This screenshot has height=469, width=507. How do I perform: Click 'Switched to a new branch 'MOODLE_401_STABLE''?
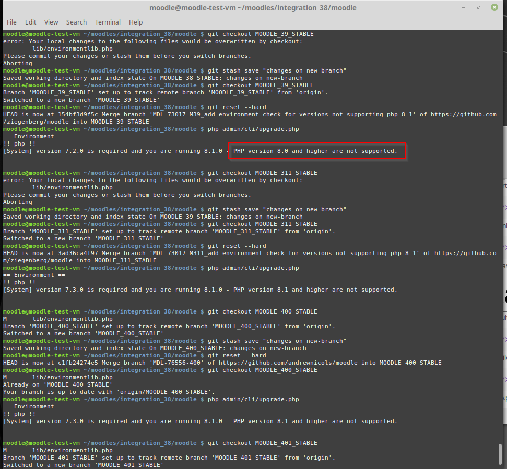[84, 465]
